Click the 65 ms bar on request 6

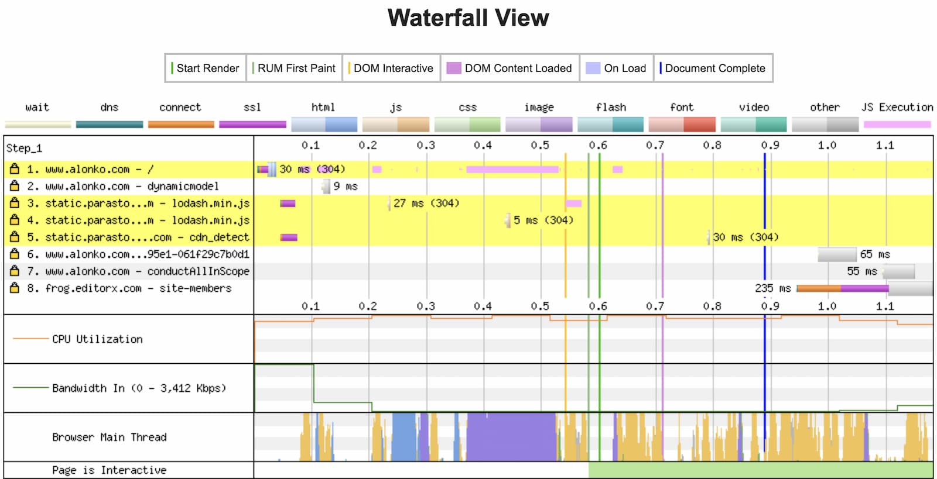(837, 254)
